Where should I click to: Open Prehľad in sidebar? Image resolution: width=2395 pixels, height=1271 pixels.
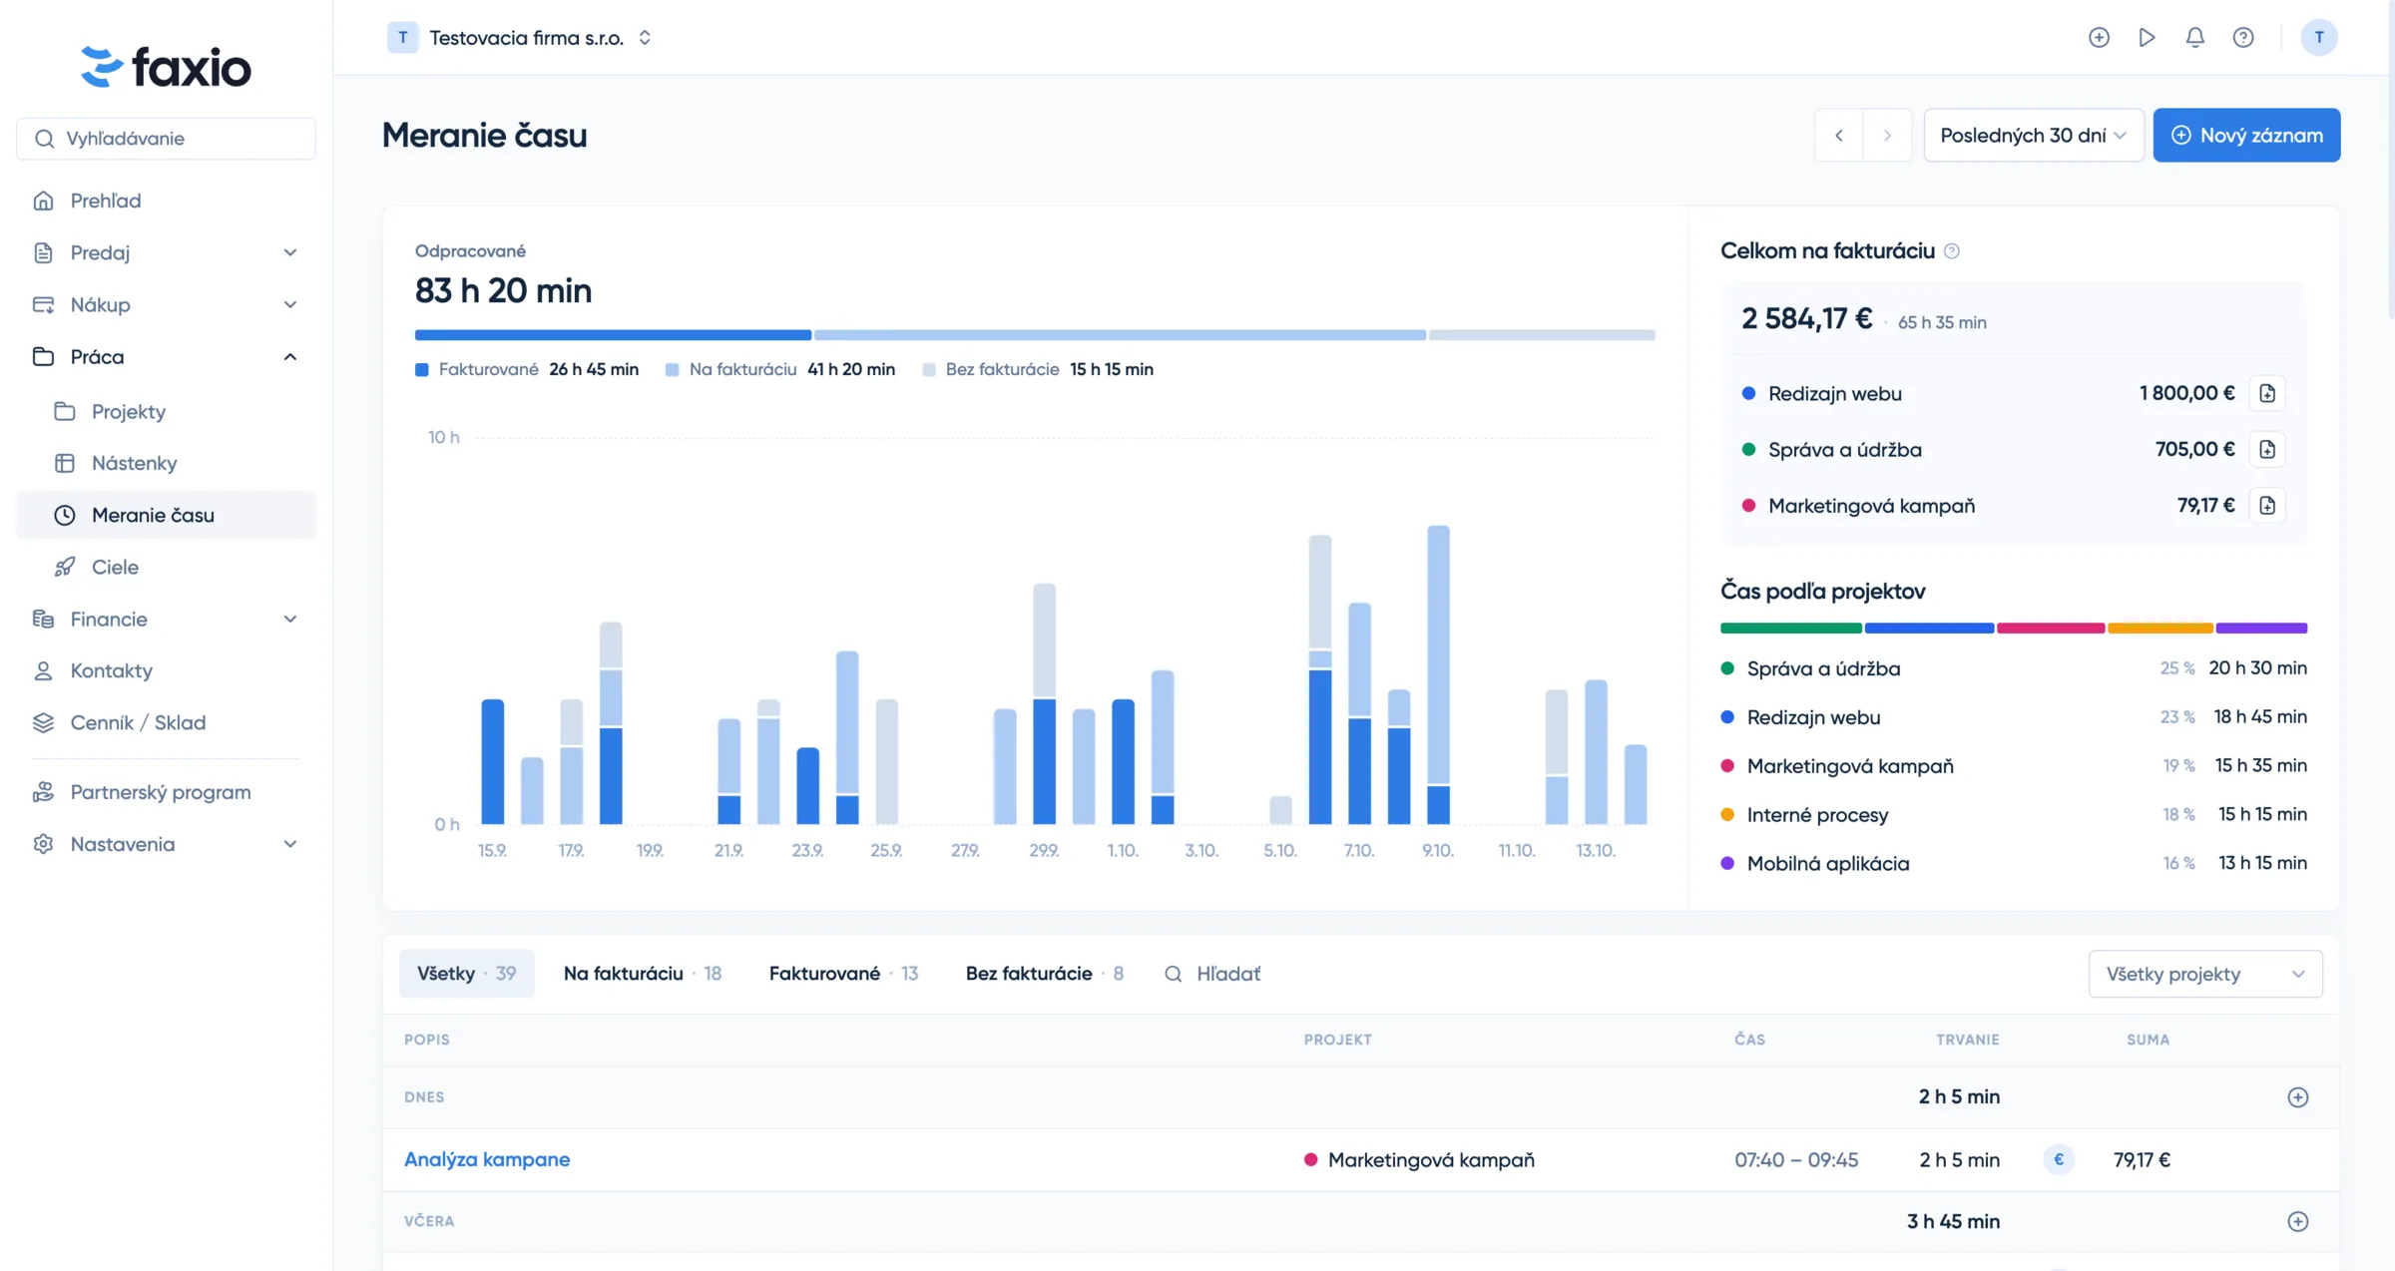coord(166,201)
